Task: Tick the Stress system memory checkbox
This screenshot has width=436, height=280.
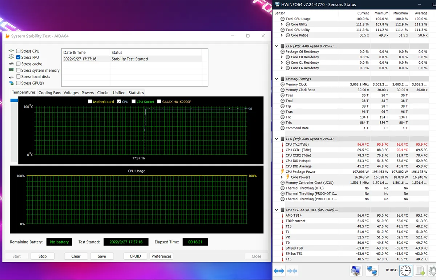Action: (18, 70)
